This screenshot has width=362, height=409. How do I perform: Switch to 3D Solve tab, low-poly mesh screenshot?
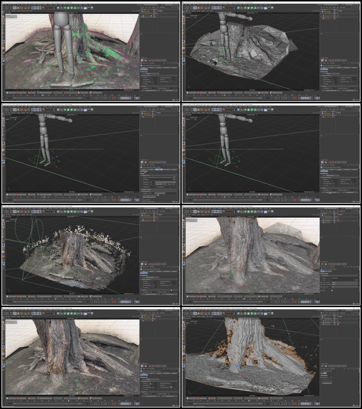click(x=354, y=68)
